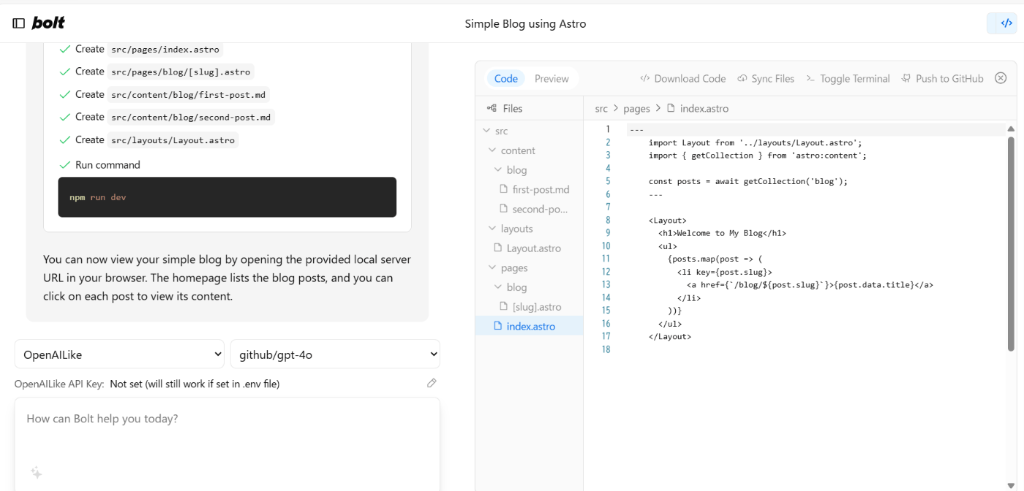Click the Push to GitHub icon
The width and height of the screenshot is (1024, 491).
pyautogui.click(x=906, y=78)
